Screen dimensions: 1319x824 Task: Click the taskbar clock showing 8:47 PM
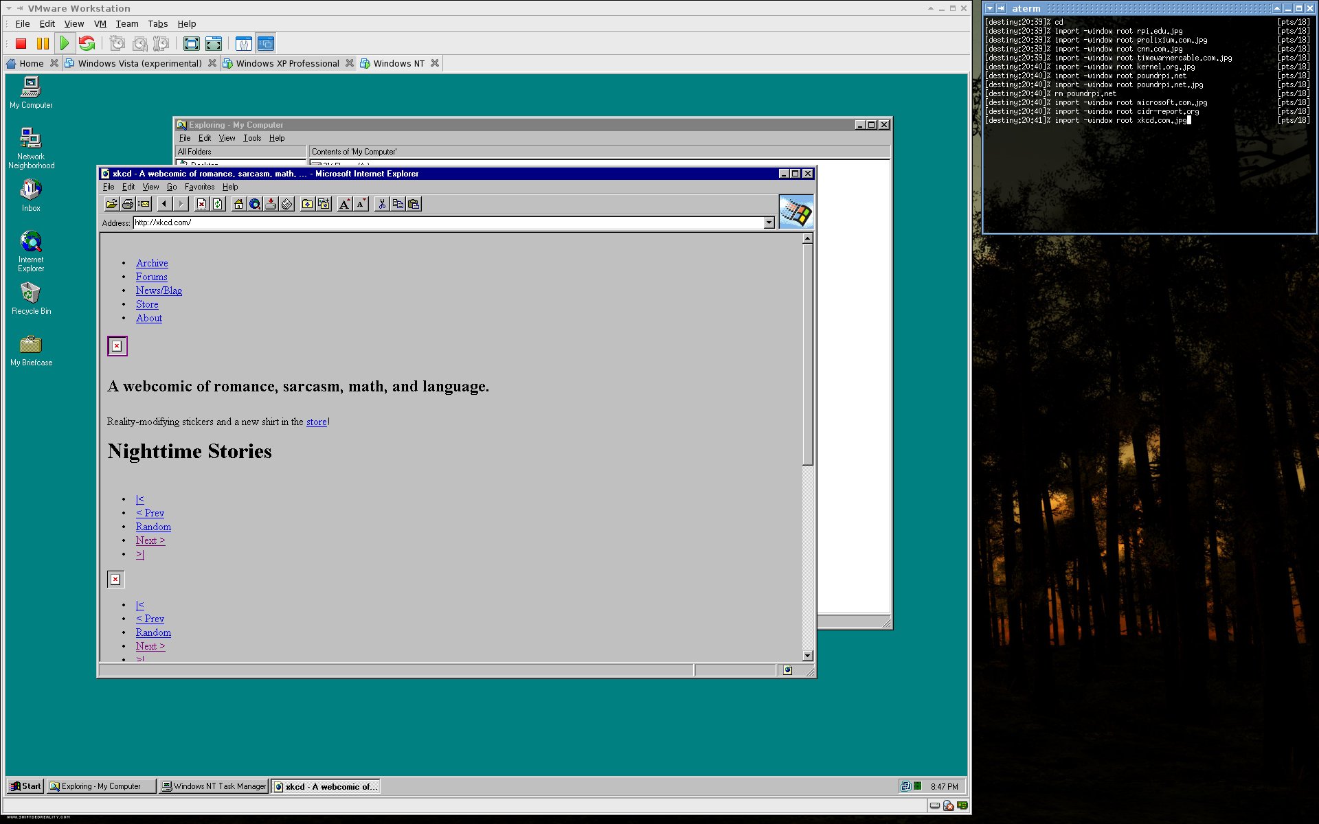tap(945, 786)
